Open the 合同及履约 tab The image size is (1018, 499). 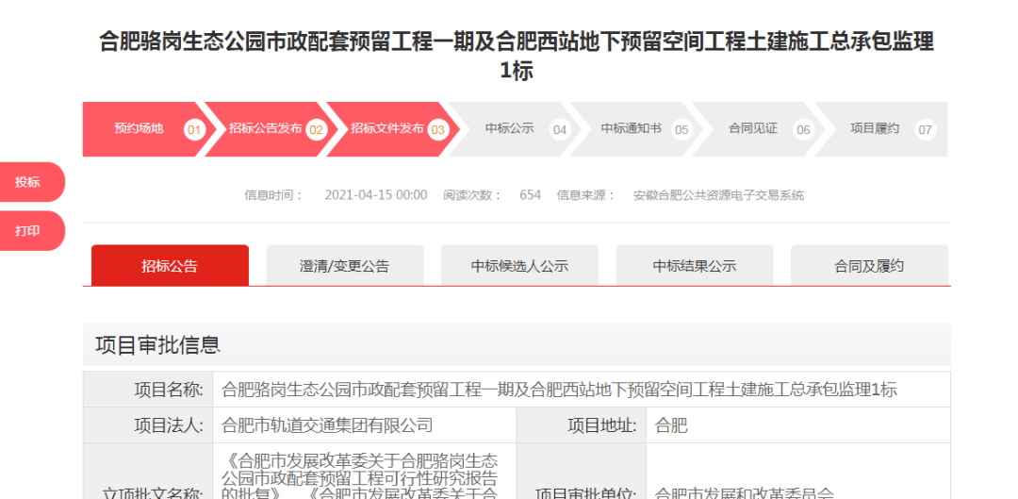tap(869, 265)
